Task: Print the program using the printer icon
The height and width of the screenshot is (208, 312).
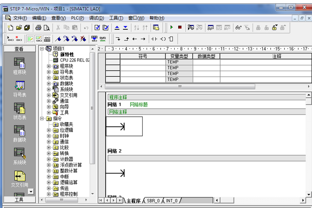Action: (x=39, y=28)
